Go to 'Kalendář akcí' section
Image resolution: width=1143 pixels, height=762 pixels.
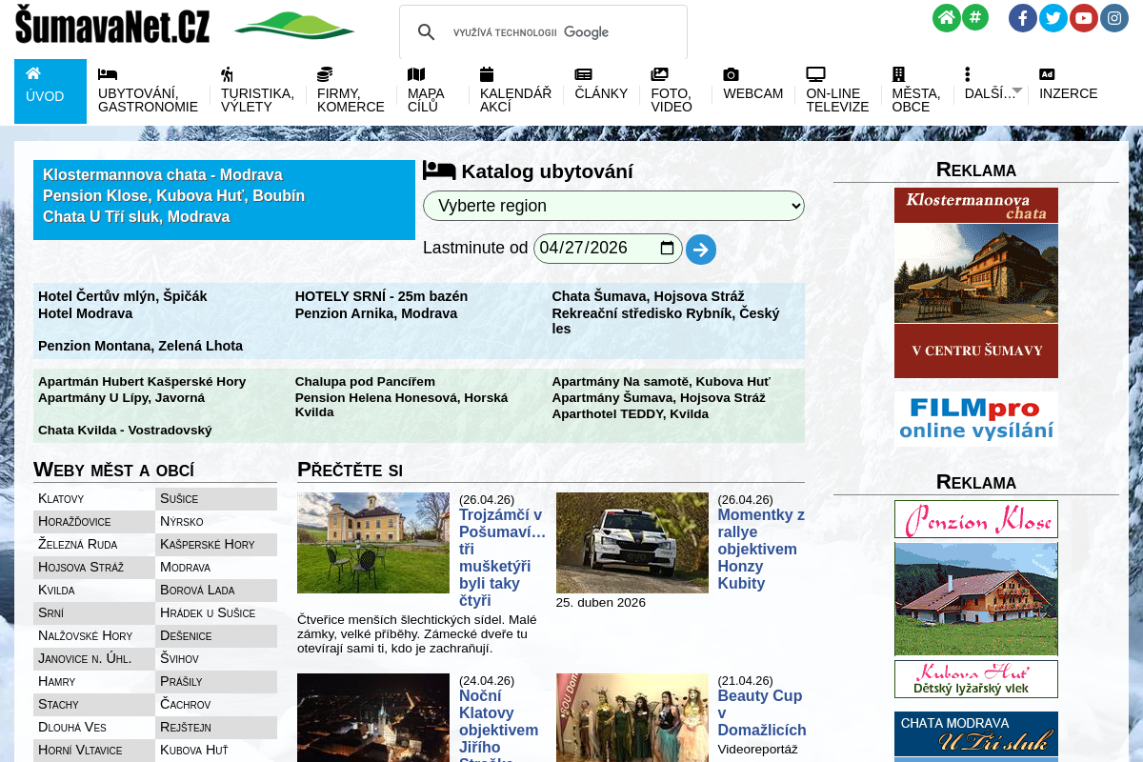[x=515, y=92]
